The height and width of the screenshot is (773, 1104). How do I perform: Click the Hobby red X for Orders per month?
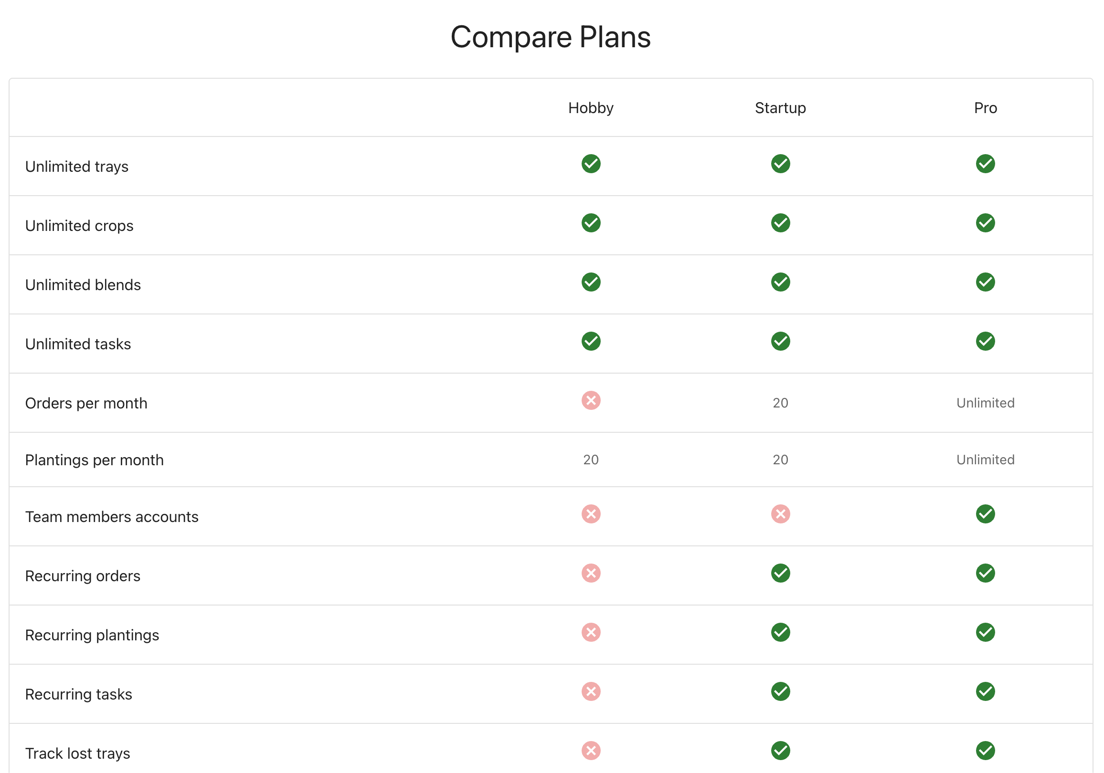click(591, 400)
